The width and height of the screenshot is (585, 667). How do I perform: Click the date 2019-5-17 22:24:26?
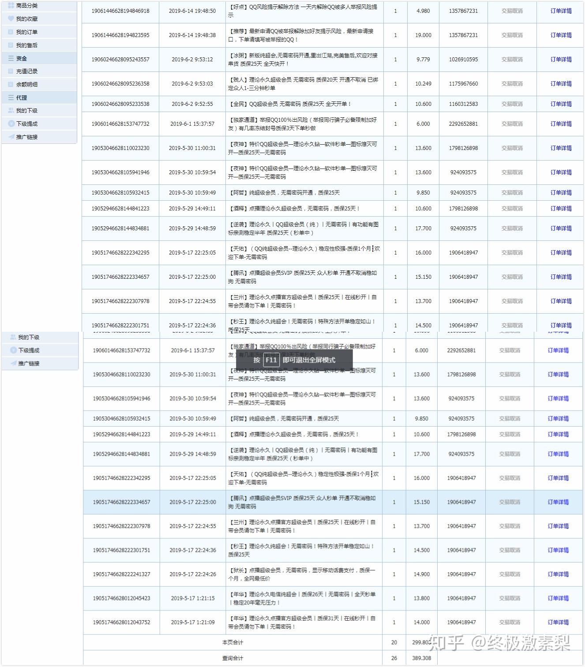click(x=193, y=574)
